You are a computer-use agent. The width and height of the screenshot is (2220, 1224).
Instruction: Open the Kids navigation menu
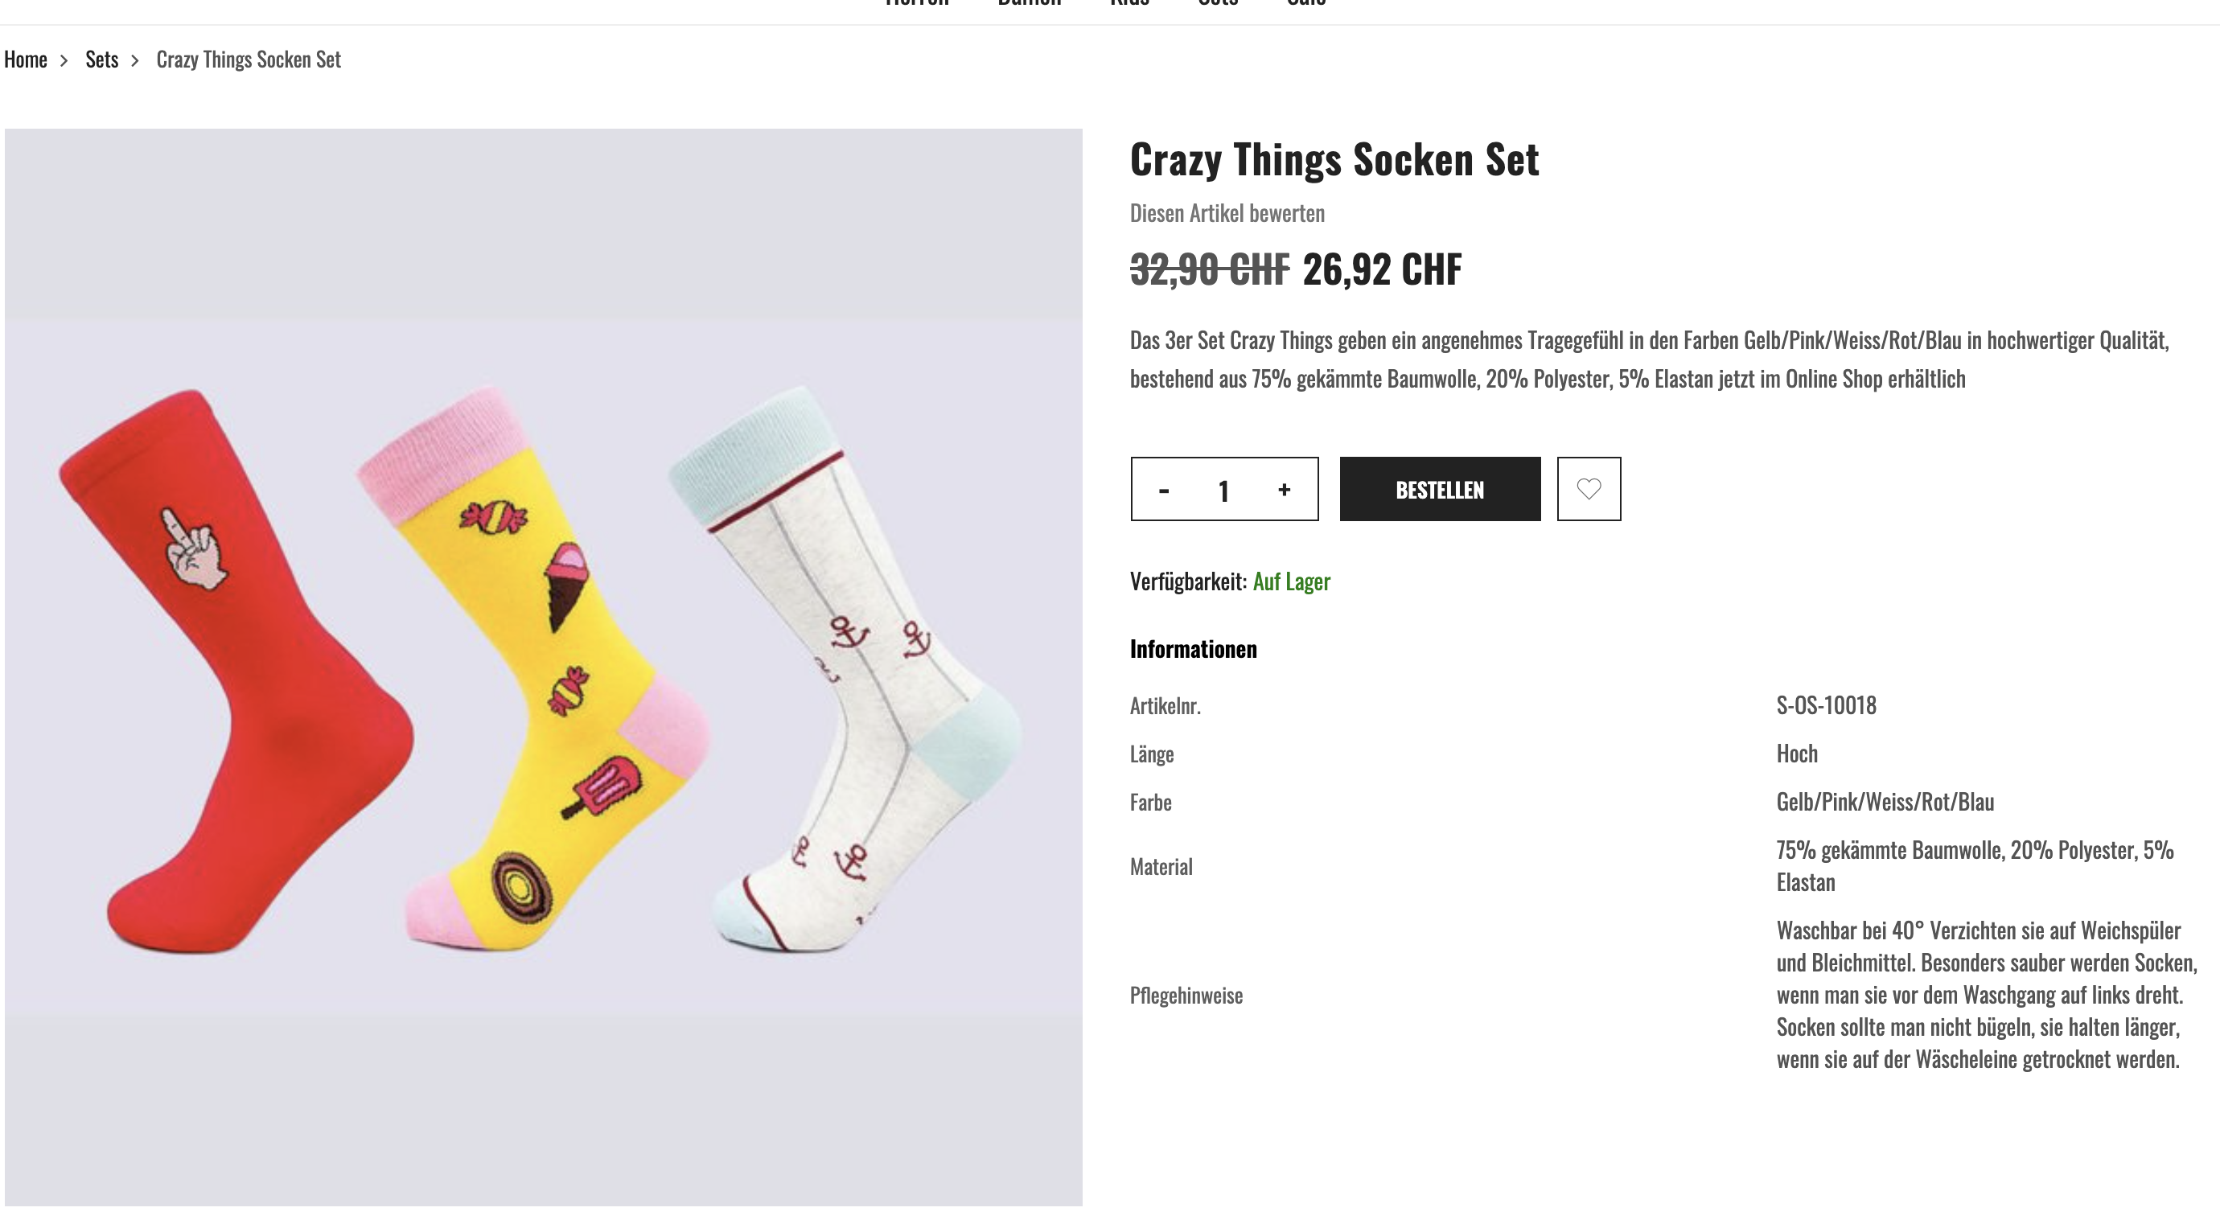(x=1129, y=2)
